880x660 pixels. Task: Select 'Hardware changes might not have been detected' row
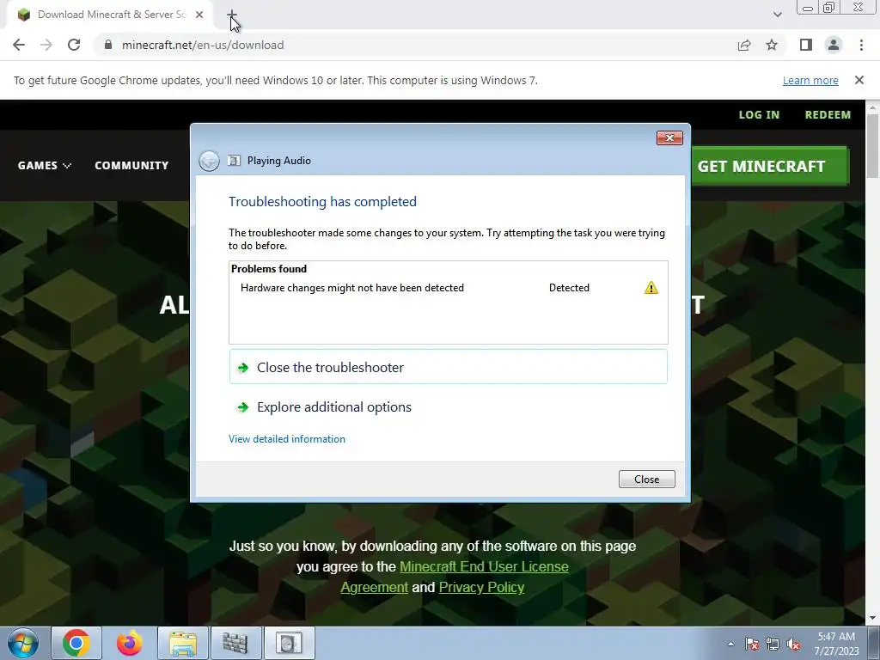448,288
